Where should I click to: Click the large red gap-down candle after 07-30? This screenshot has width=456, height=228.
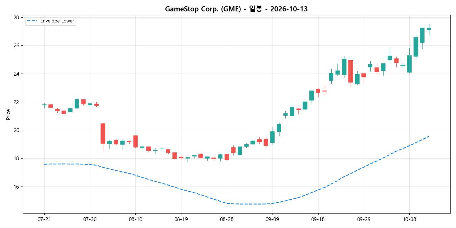point(103,133)
